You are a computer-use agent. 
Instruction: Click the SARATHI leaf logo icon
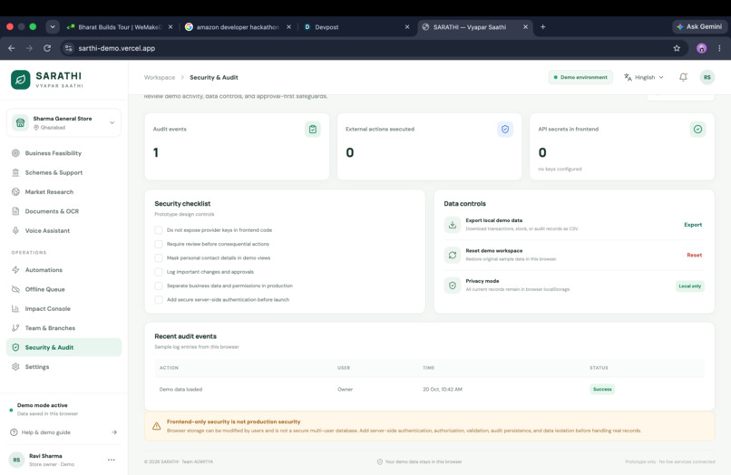[x=21, y=80]
